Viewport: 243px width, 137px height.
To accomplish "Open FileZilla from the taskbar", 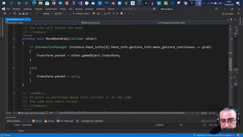I will (67, 3).
